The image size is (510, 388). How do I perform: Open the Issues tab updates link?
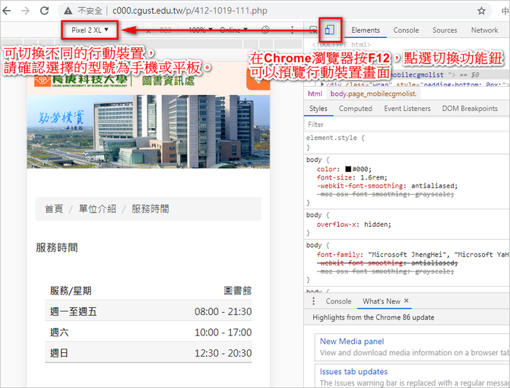(x=353, y=371)
